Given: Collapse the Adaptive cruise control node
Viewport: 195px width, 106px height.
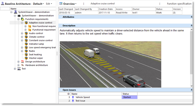Looking at the screenshot, I should (x=22, y=23).
